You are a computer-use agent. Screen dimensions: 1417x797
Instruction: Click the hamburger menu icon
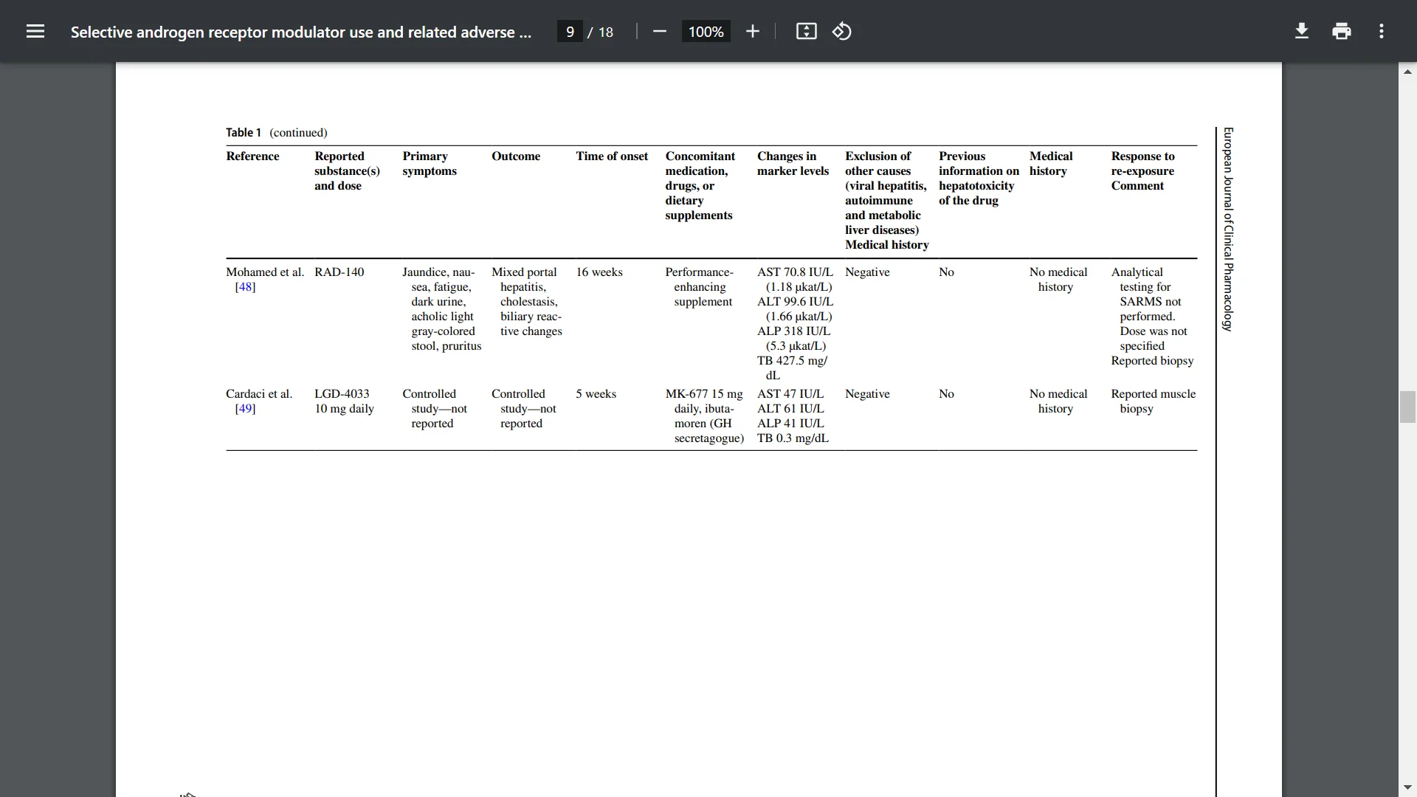coord(35,31)
